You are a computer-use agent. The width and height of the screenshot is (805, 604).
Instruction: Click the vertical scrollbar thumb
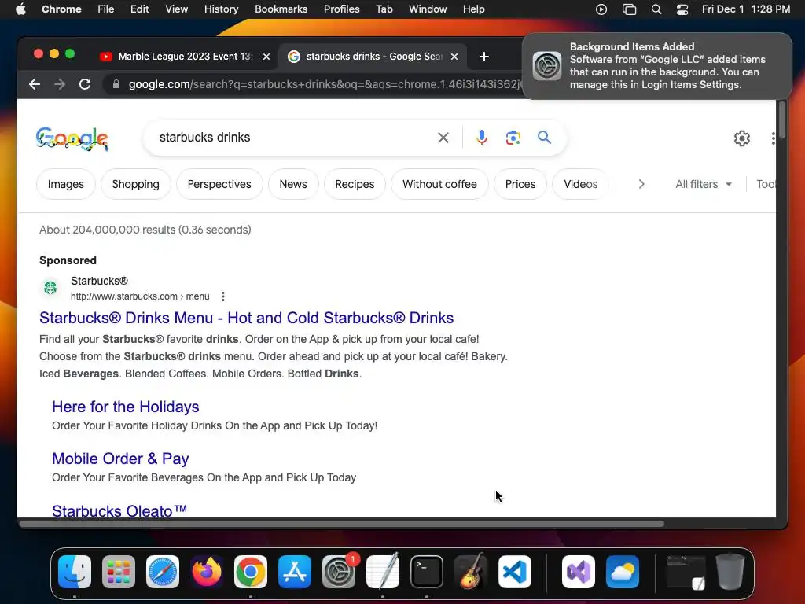782,120
